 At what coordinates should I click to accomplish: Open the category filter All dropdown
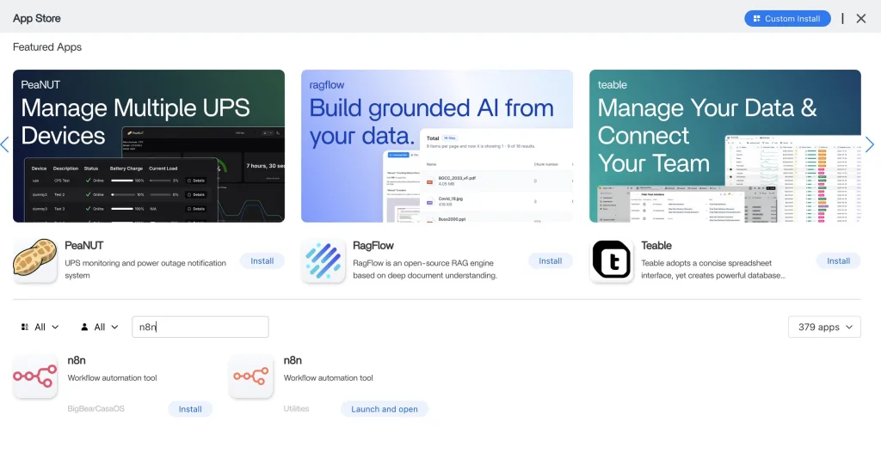[x=40, y=327]
